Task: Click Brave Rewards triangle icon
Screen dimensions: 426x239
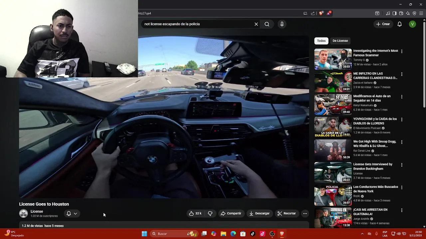Action: [329, 13]
